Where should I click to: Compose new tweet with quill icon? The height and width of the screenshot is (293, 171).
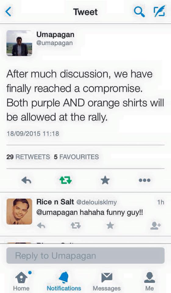[159, 11]
